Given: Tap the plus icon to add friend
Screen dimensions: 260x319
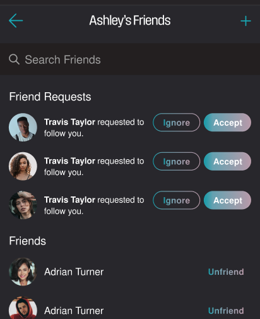Looking at the screenshot, I should [x=245, y=21].
